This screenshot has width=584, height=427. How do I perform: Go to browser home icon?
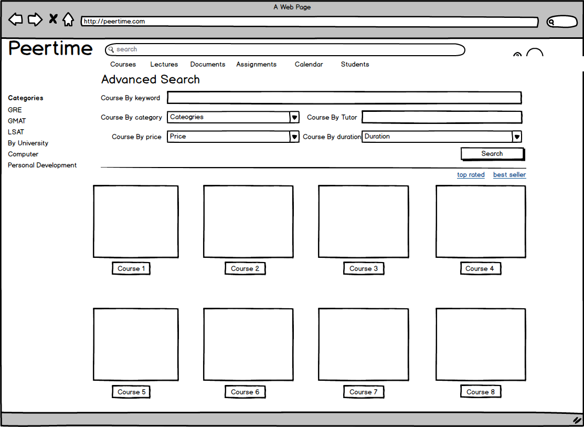pyautogui.click(x=68, y=20)
